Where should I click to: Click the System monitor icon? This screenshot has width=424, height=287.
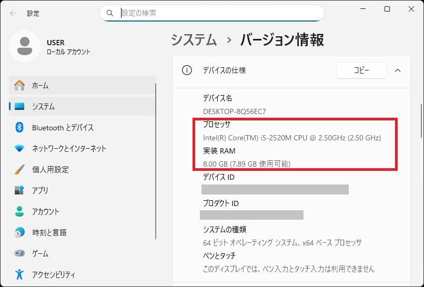pyautogui.click(x=19, y=107)
